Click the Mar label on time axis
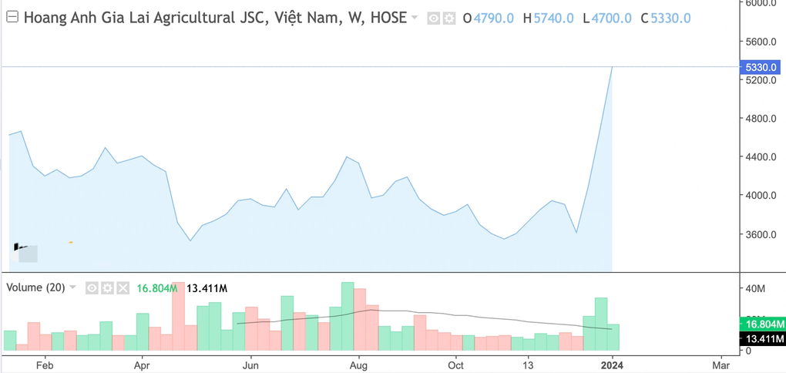The height and width of the screenshot is (373, 786). 720,365
